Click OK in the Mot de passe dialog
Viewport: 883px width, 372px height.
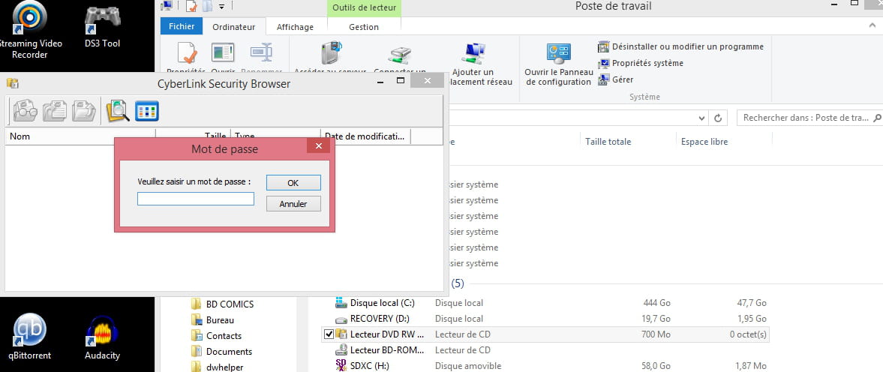(293, 183)
